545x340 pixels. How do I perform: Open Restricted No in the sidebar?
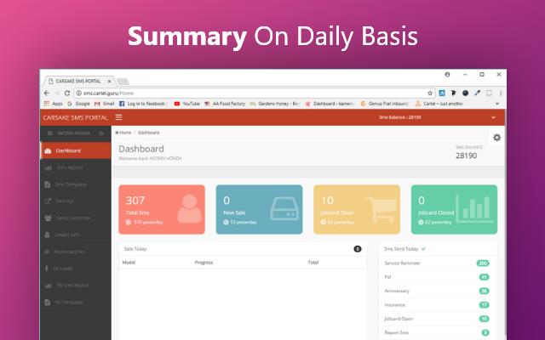pyautogui.click(x=76, y=252)
